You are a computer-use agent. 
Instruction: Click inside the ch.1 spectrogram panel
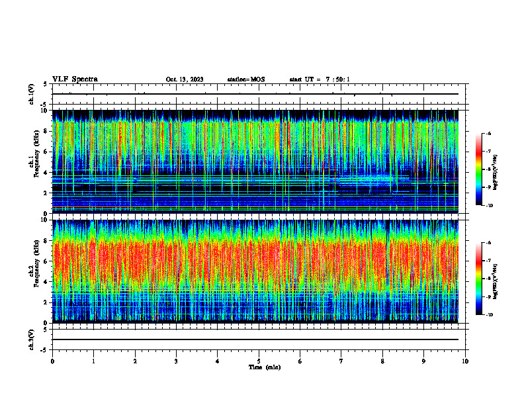pos(255,161)
